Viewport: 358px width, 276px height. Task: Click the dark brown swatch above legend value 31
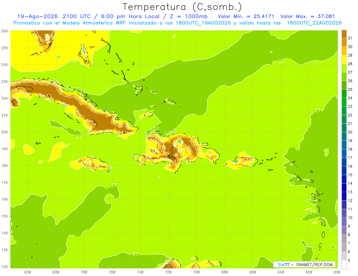[x=344, y=34]
